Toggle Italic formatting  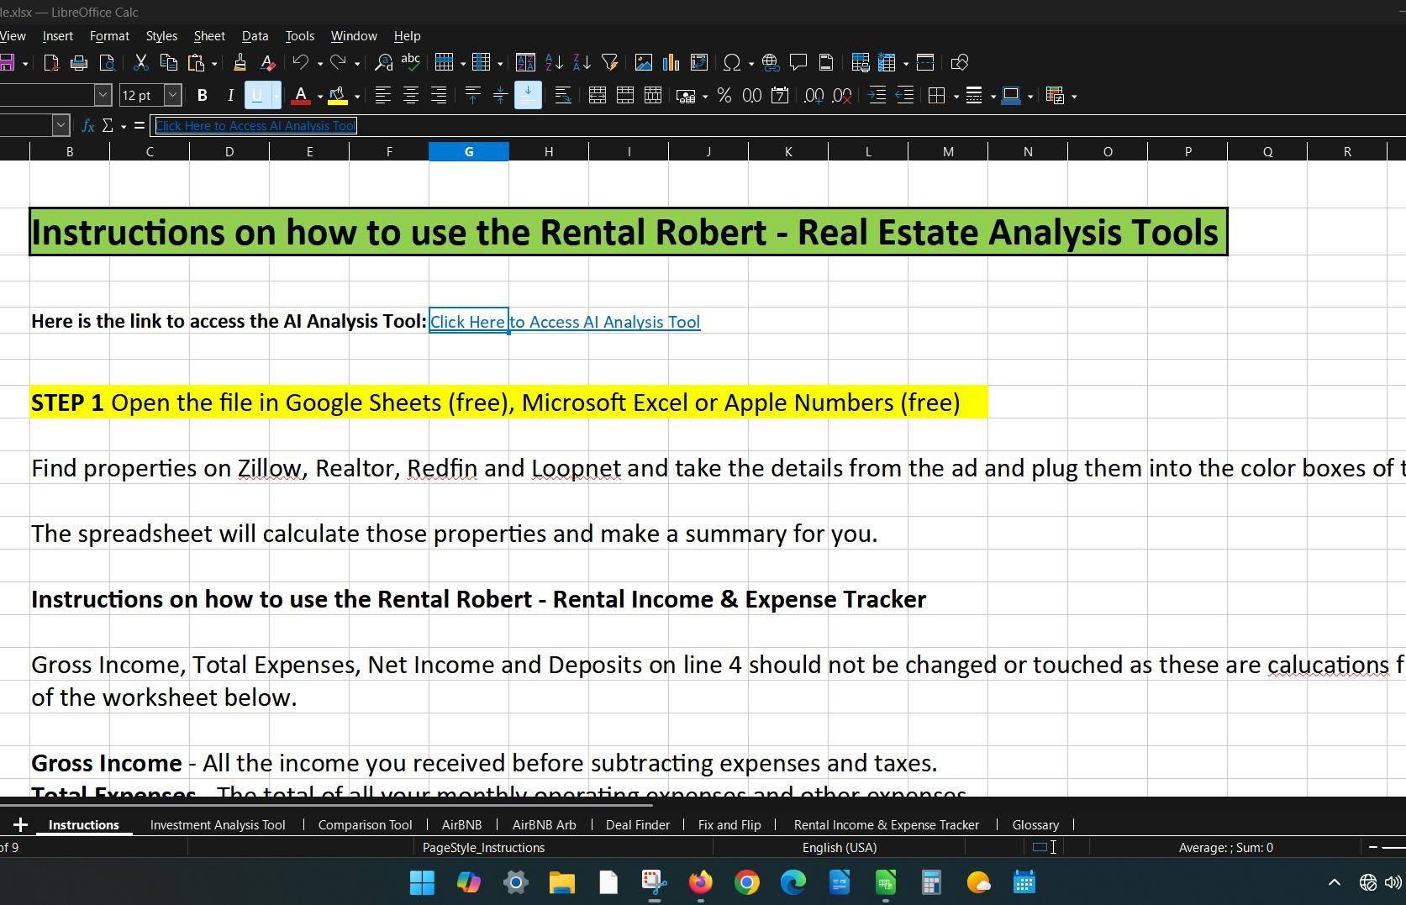point(230,96)
